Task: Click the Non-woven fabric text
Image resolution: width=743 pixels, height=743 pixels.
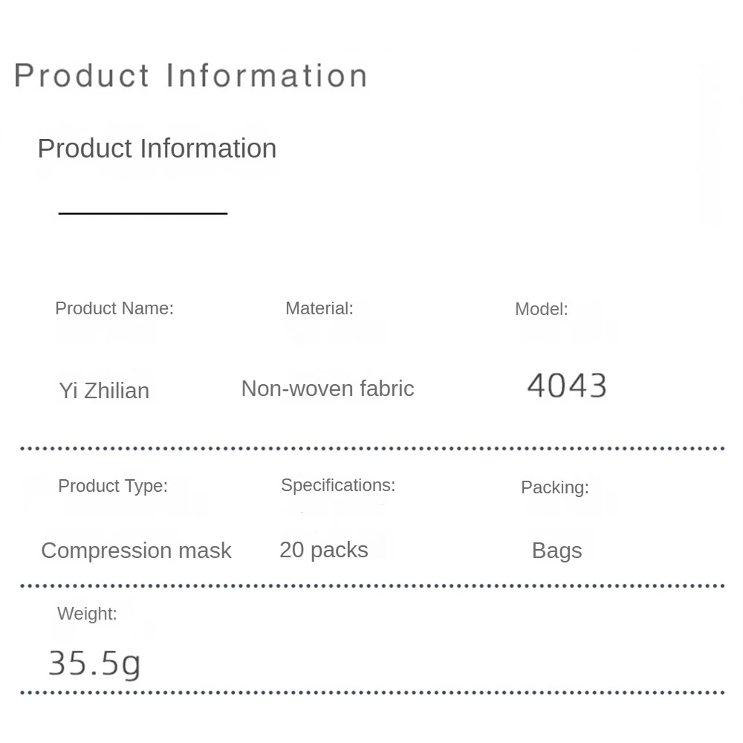Action: click(x=328, y=389)
